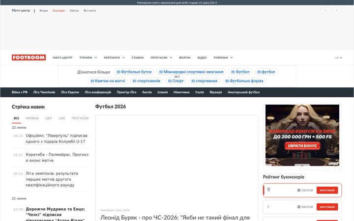Open Спорт suggestion chip
This screenshot has height=221, width=354.
176,81
